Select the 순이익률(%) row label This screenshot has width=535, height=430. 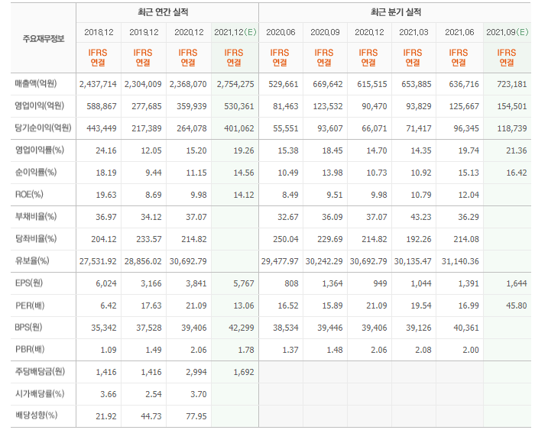pyautogui.click(x=36, y=172)
